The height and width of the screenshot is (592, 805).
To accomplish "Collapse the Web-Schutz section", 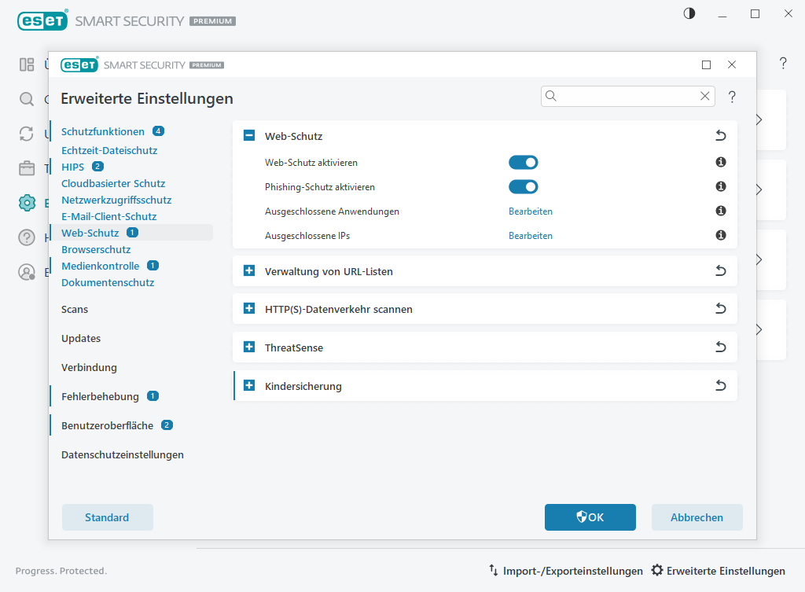I will (x=249, y=136).
